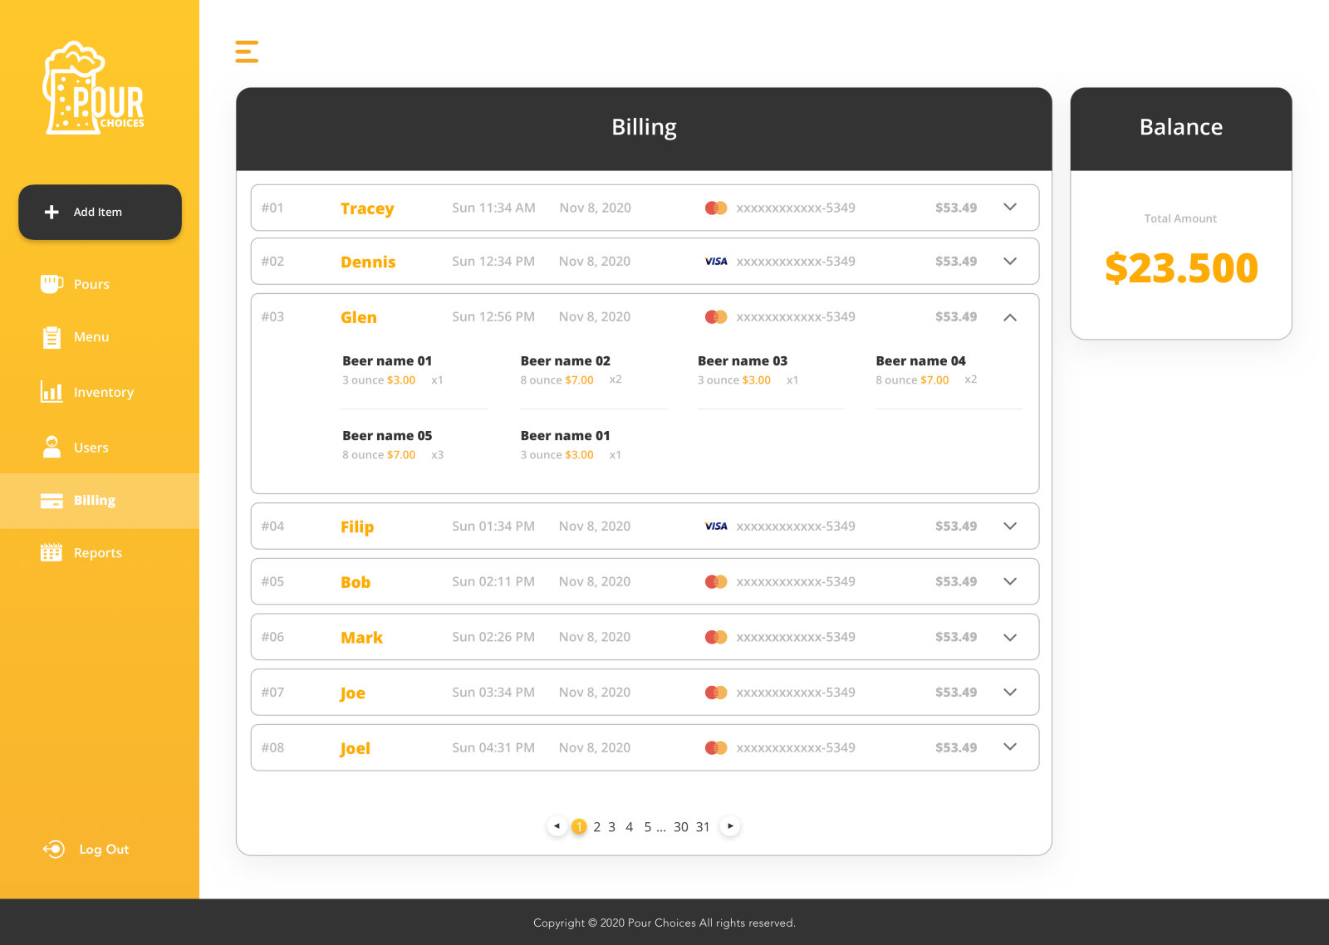Screen dimensions: 1329x945
Task: Click the Menu clipboard icon
Action: click(51, 337)
